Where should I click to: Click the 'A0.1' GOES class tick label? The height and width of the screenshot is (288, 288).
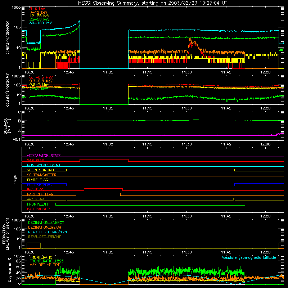pos(17,139)
